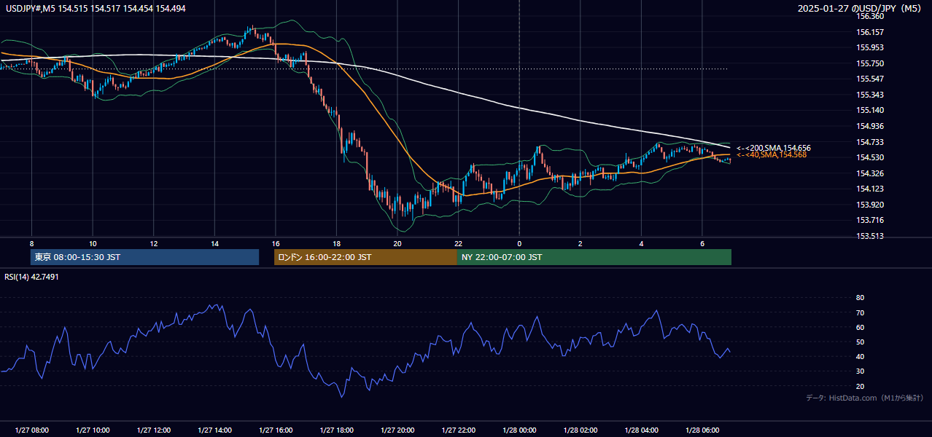Click hour 12 tick under price chart
Image resolution: width=932 pixels, height=437 pixels.
tap(153, 243)
